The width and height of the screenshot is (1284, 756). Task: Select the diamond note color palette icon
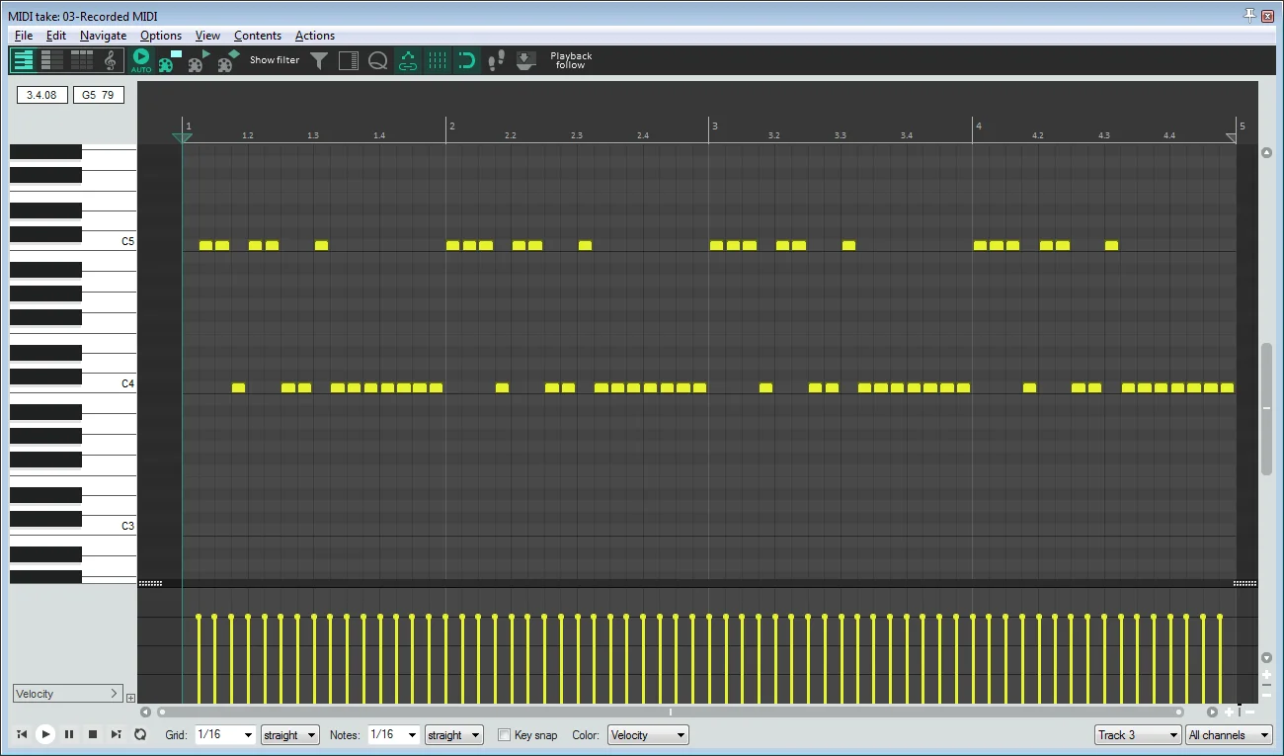click(228, 60)
